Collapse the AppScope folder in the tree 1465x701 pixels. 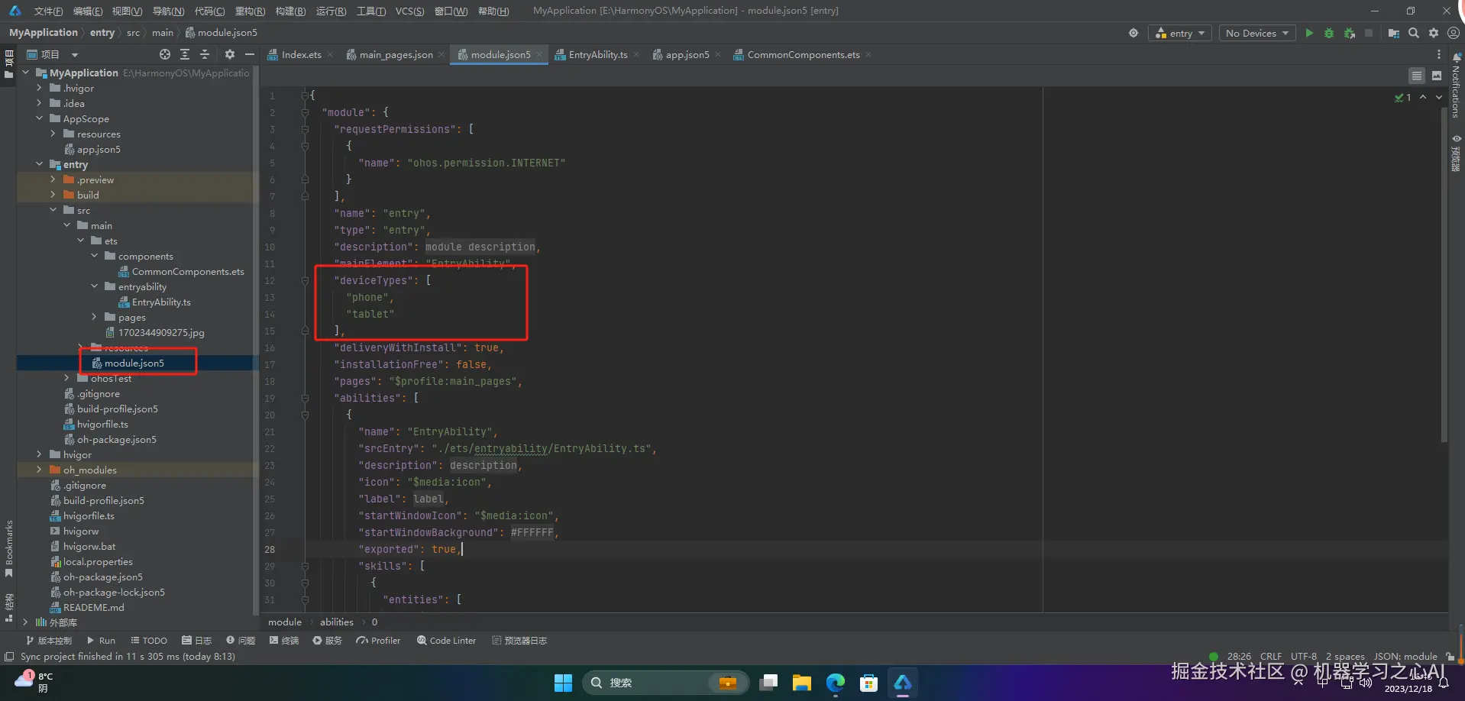(x=39, y=118)
